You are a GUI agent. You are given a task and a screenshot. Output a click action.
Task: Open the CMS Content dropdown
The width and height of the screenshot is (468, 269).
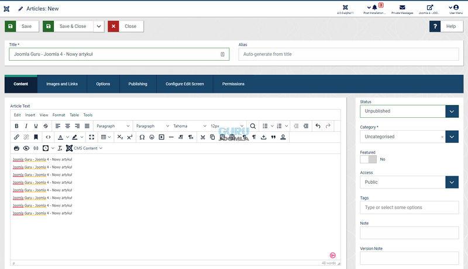(x=84, y=148)
